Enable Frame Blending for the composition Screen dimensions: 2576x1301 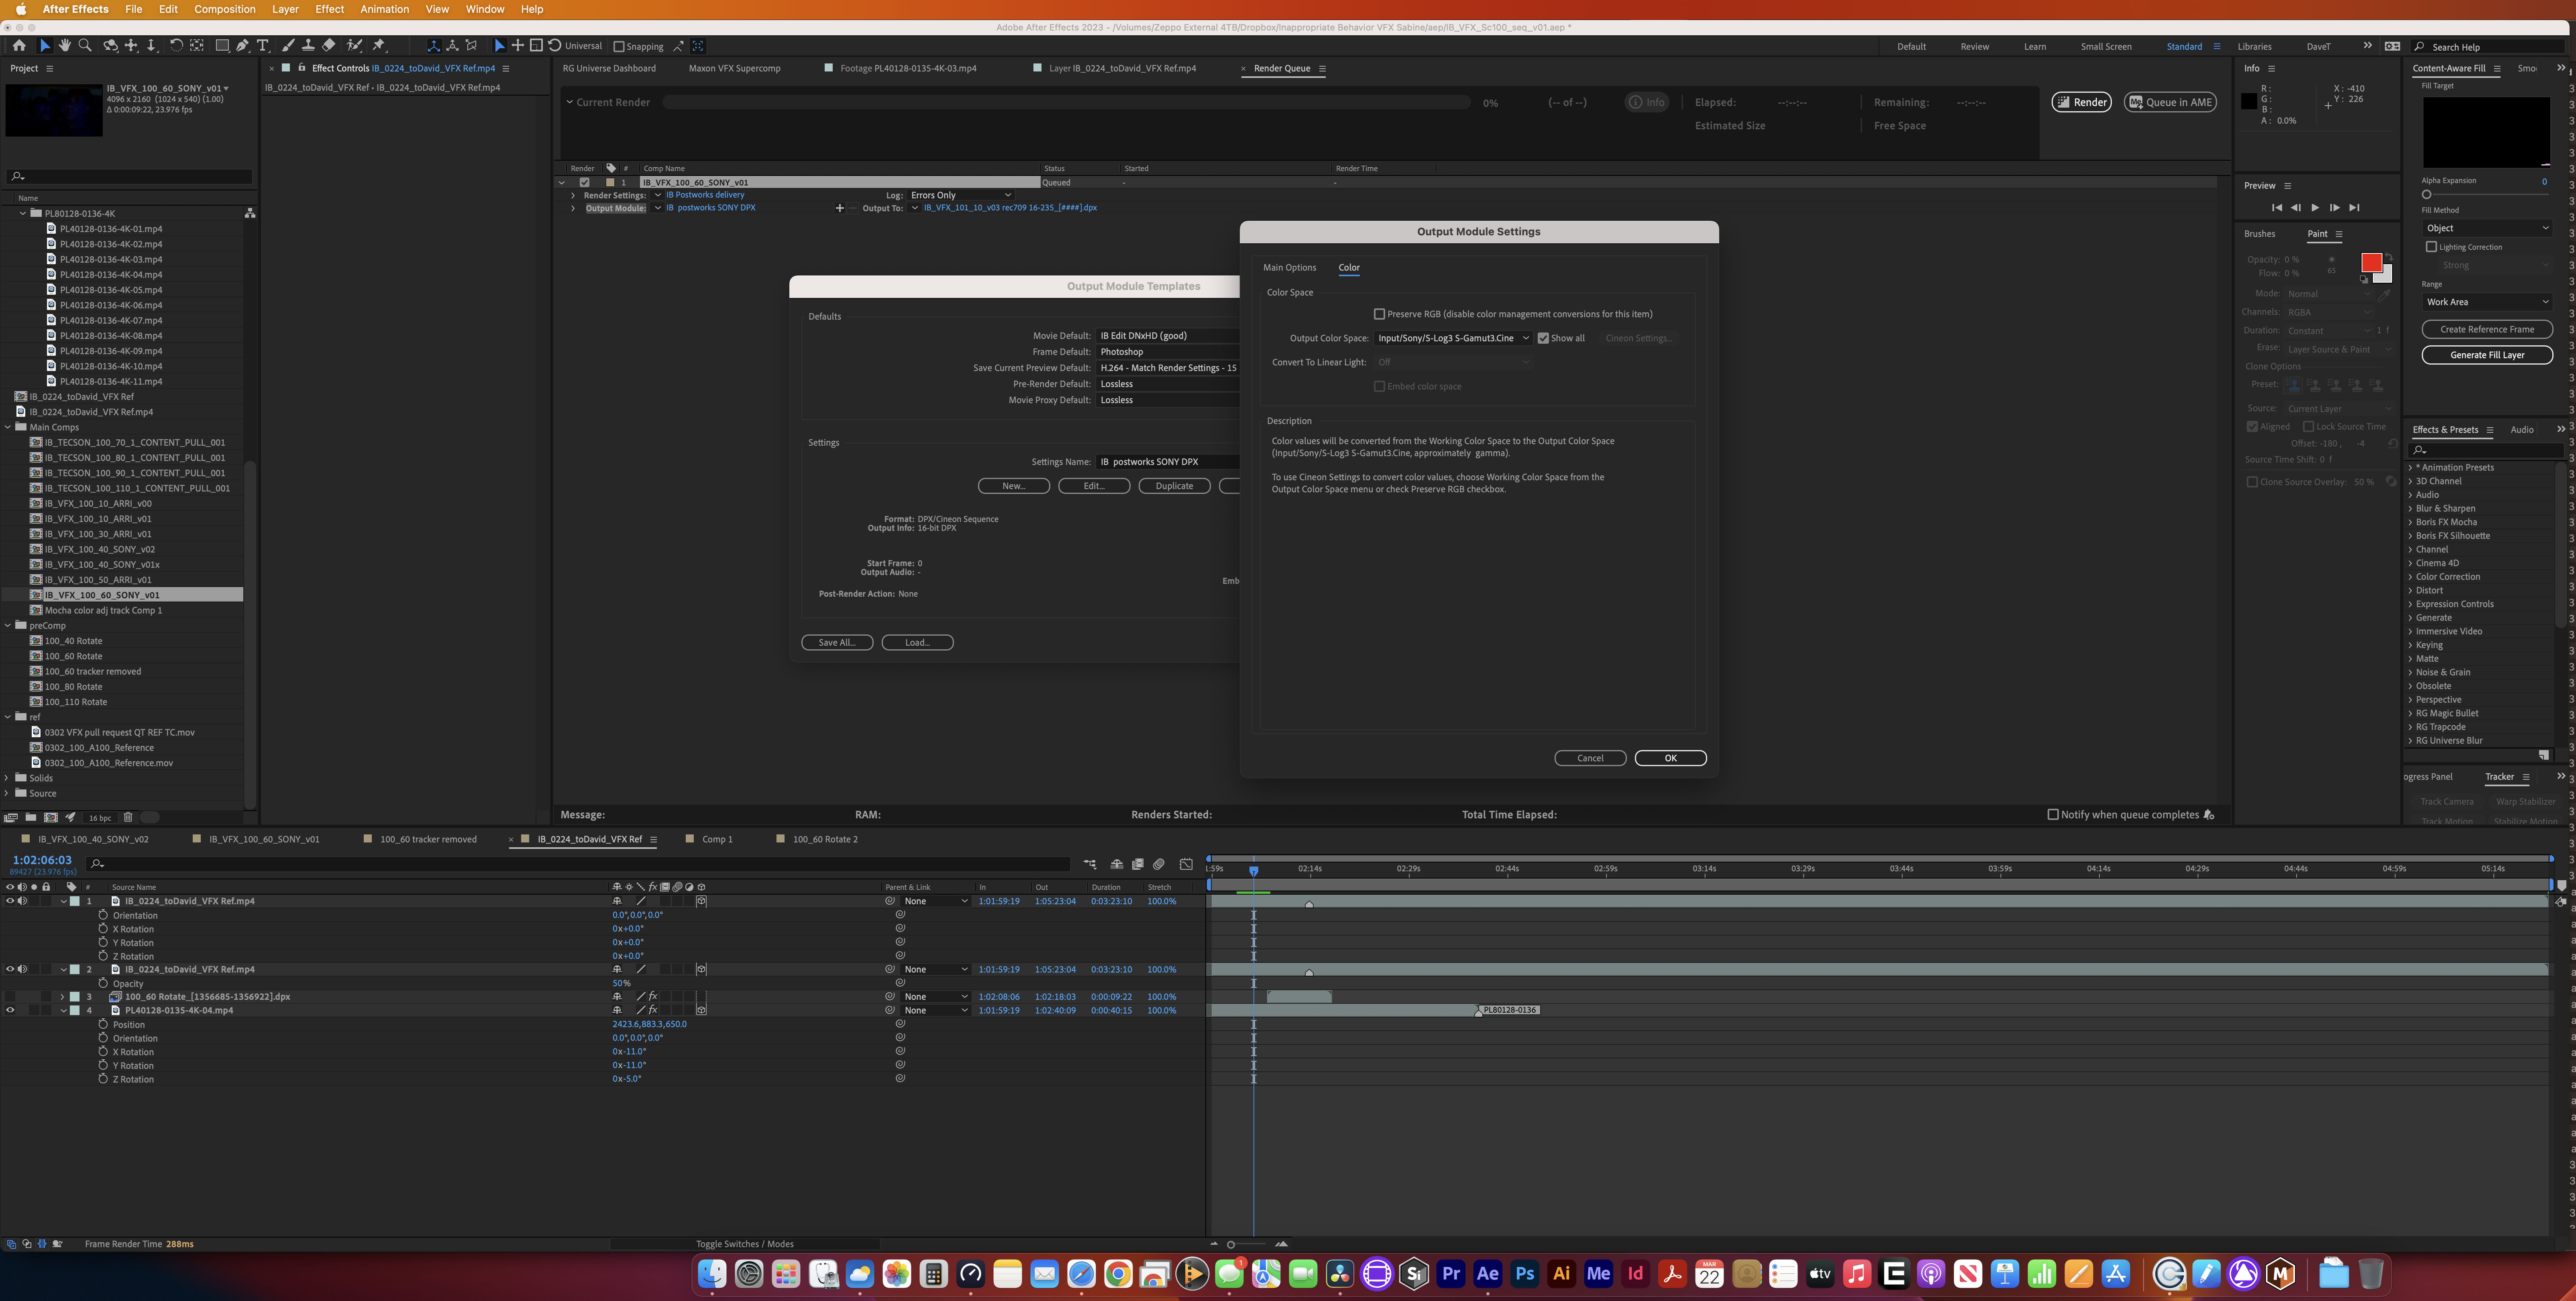1138,864
